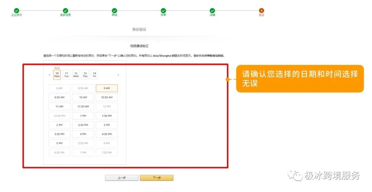Choose the 1 PM time slot
Screen dimensions: 372x192
pos(83,116)
